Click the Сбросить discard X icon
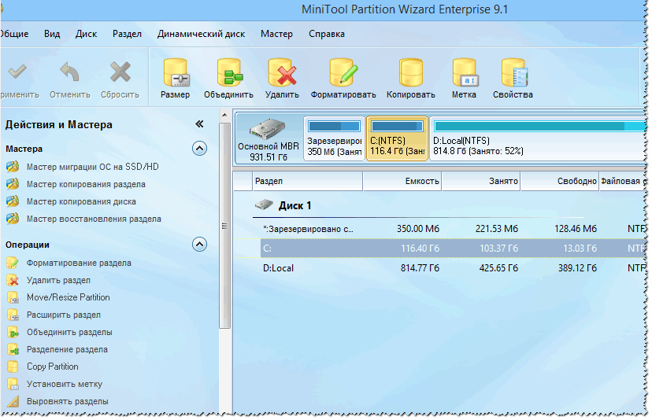652x420 pixels. 120,72
